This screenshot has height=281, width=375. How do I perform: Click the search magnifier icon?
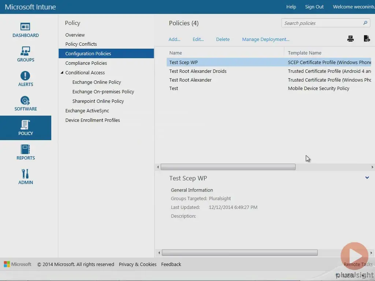click(x=365, y=23)
